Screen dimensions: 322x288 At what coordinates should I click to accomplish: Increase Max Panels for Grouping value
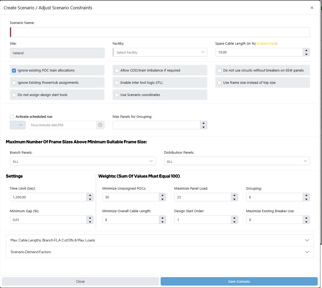point(204,123)
